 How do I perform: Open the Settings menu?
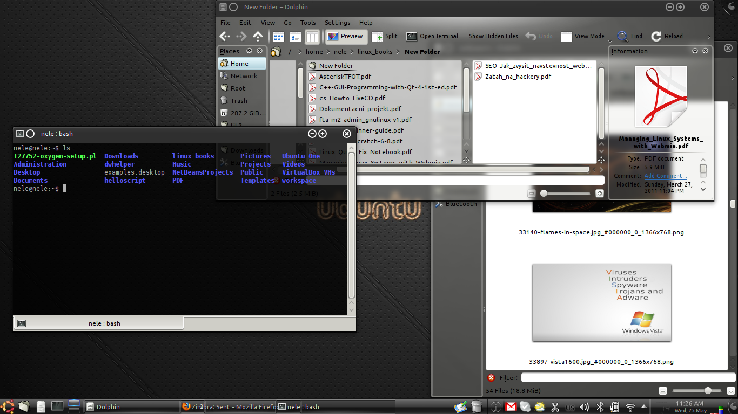[338, 23]
